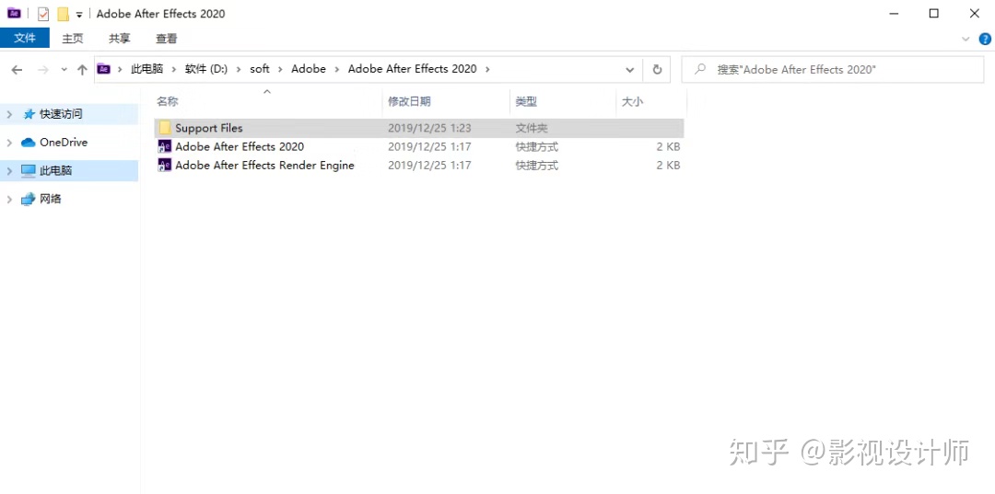995x494 pixels.
Task: Maximize the Explorer window
Action: coord(933,13)
